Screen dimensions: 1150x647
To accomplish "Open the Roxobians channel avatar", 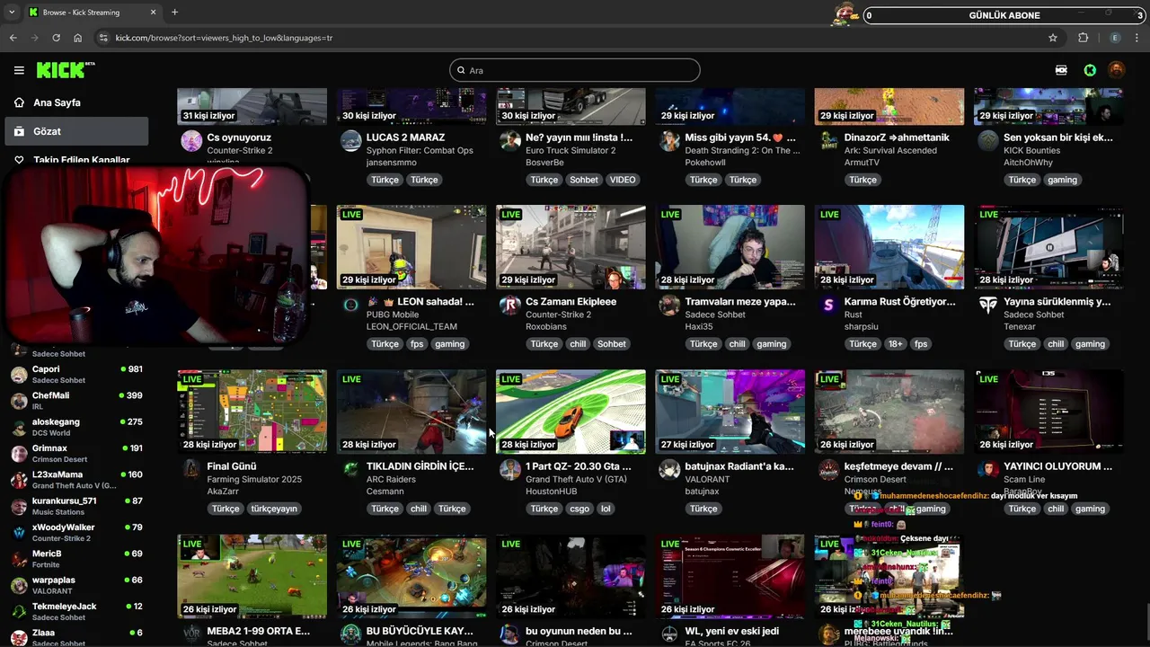I will 510,306.
